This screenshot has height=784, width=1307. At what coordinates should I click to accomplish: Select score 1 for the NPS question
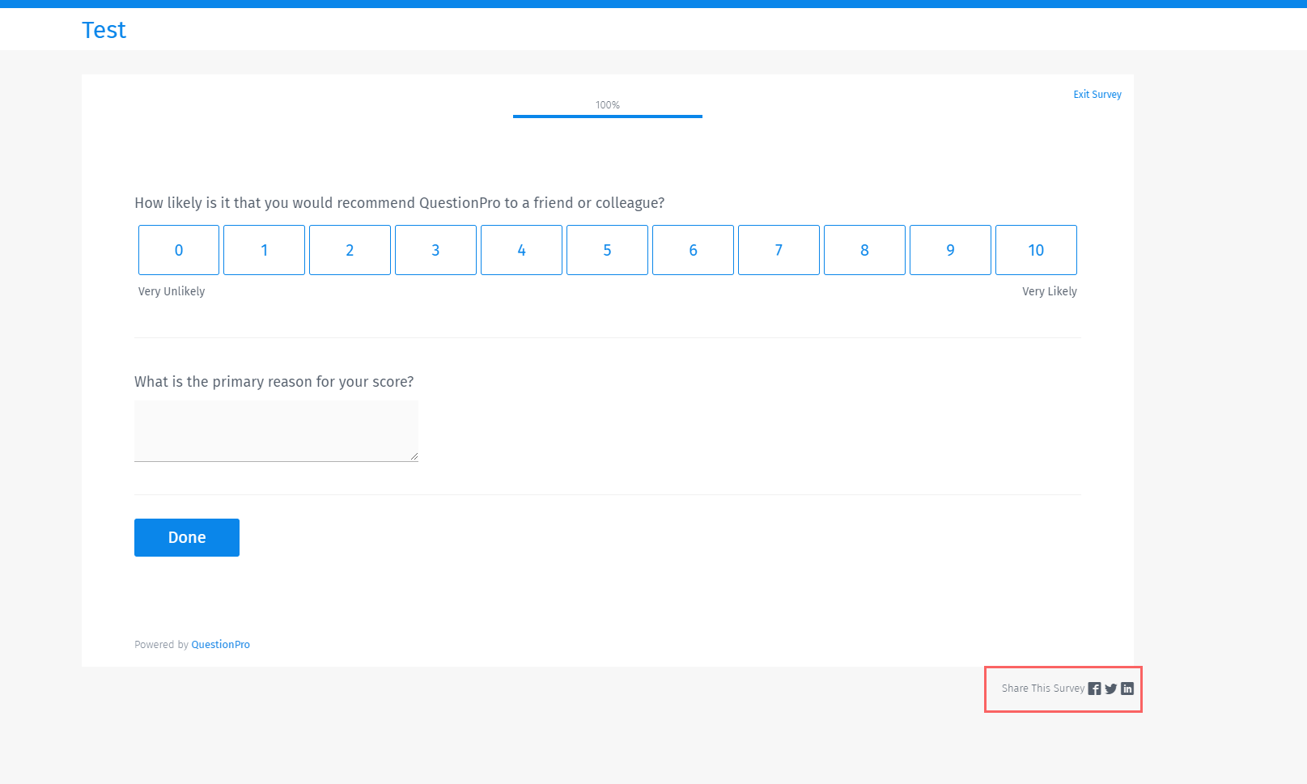click(x=264, y=250)
